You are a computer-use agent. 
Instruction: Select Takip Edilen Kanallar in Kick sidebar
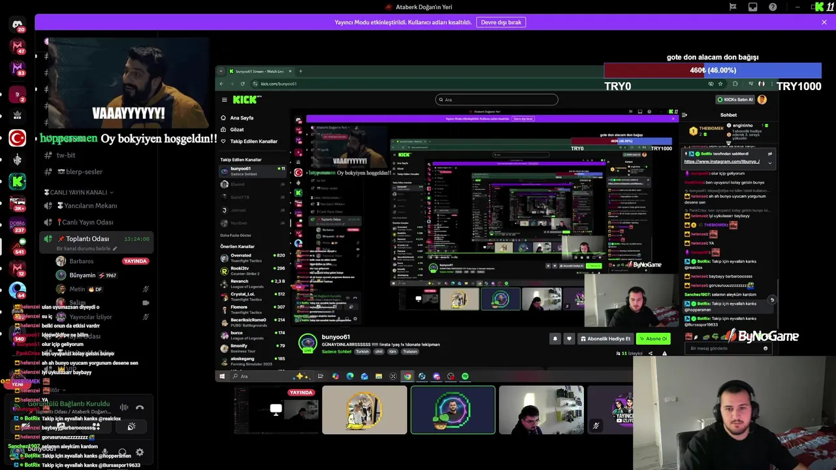point(249,142)
